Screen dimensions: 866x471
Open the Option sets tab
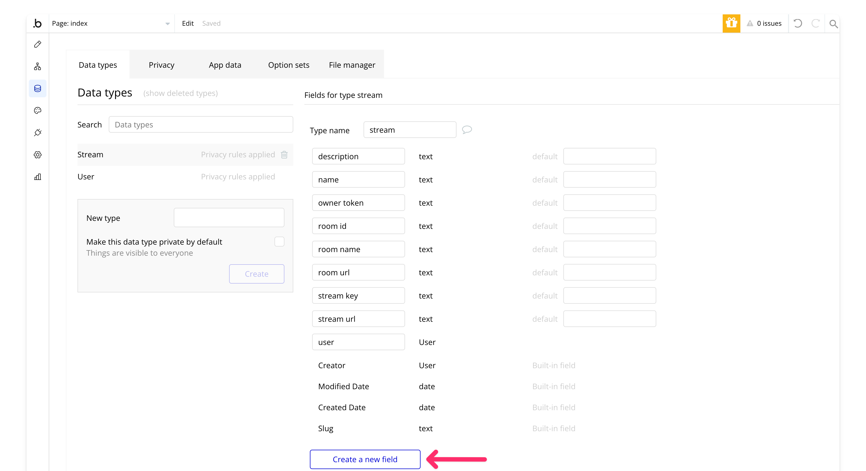coord(289,65)
